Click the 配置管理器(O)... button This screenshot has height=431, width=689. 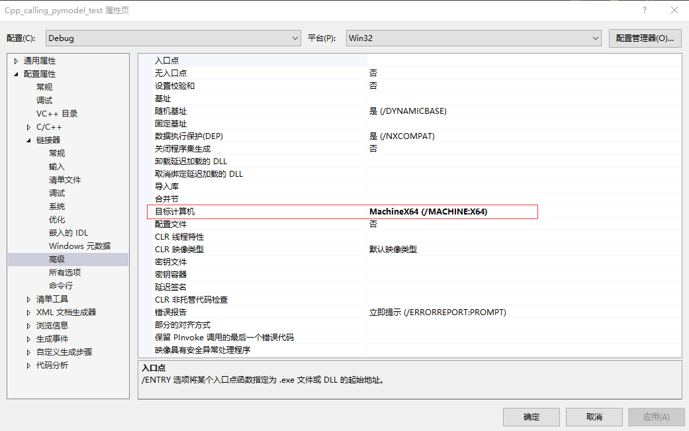pos(645,38)
